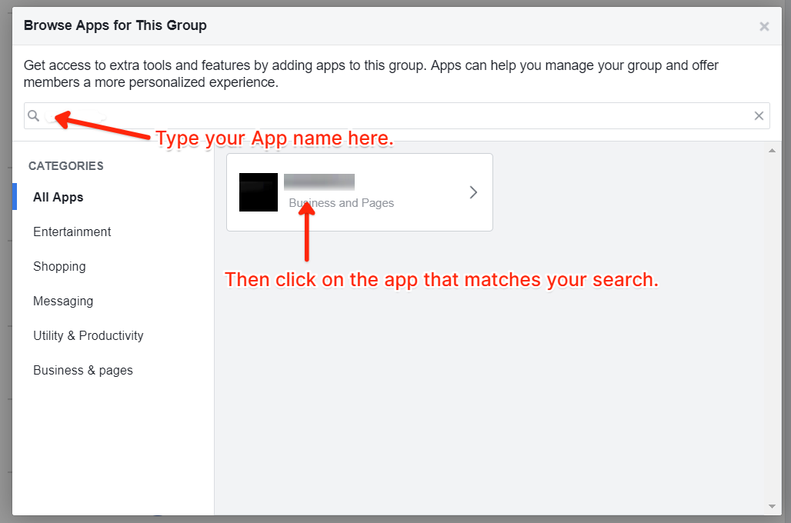791x523 pixels.
Task: Click the Browse Apps for This Group title
Action: 115,25
